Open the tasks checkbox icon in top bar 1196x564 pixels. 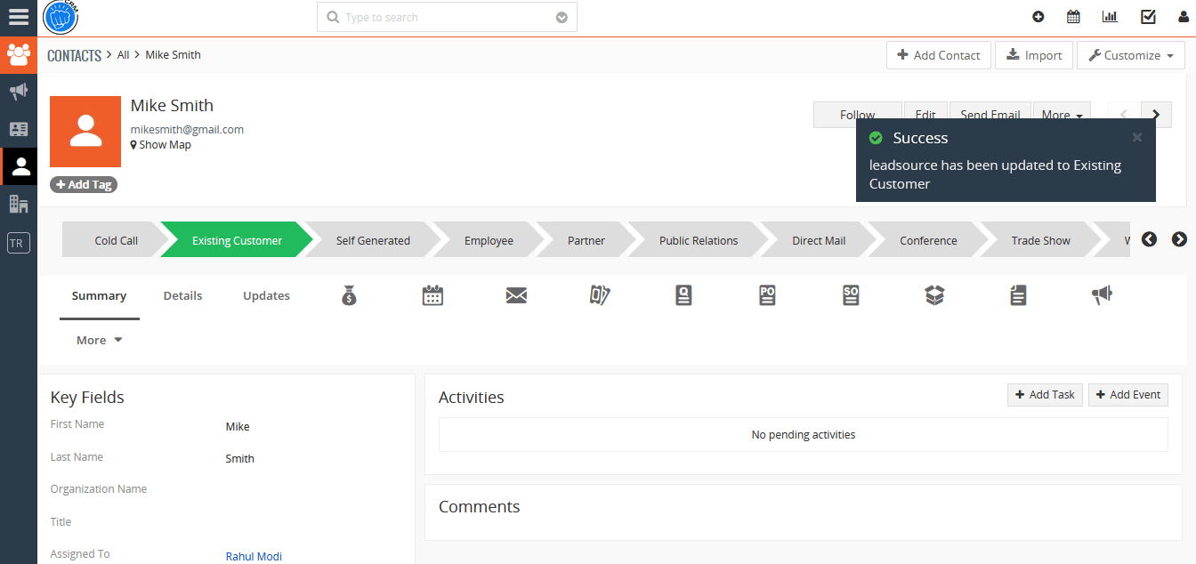point(1148,17)
